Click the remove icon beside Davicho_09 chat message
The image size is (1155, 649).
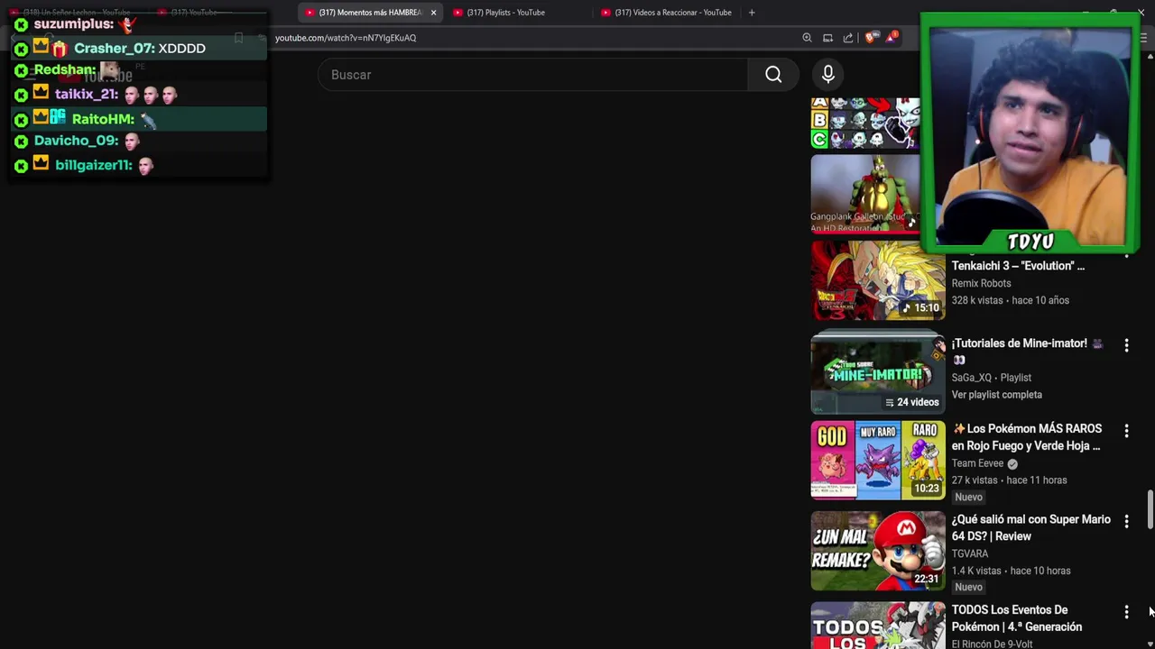(22, 142)
